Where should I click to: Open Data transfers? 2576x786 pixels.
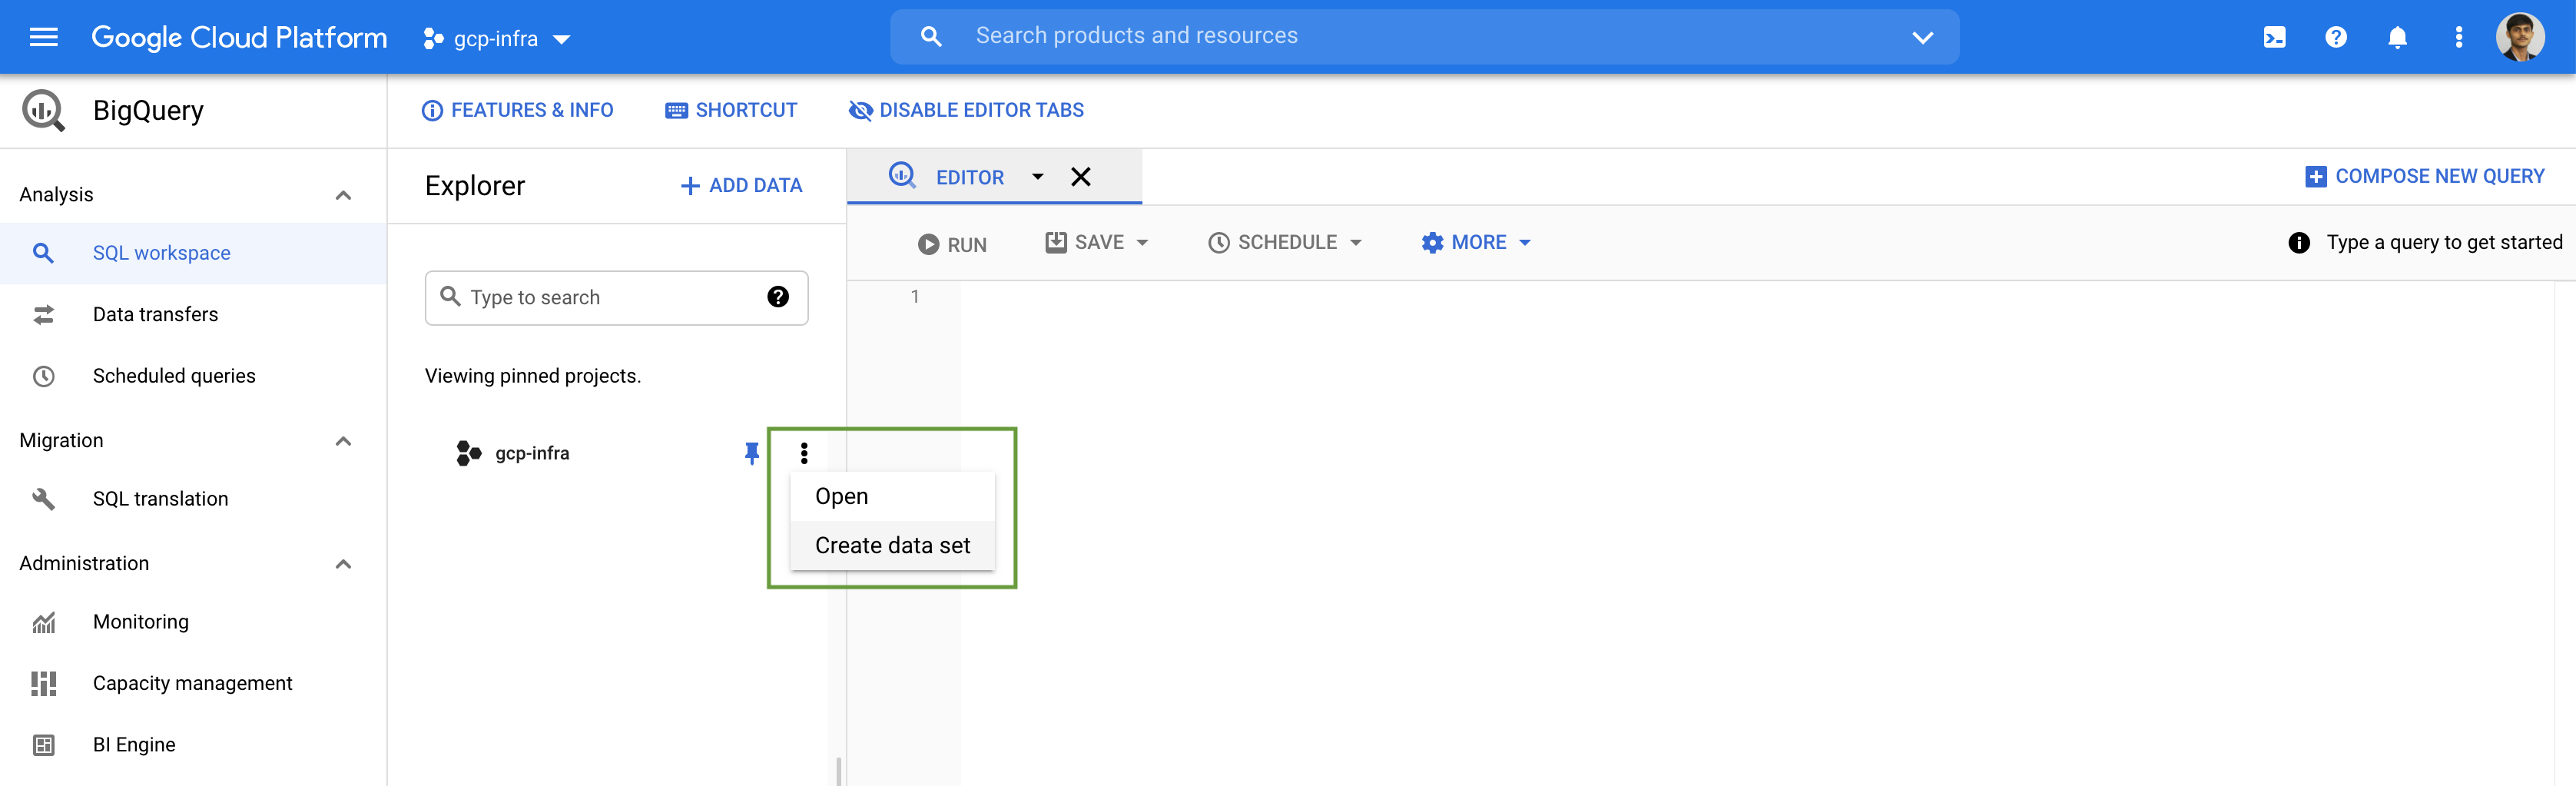(x=155, y=314)
